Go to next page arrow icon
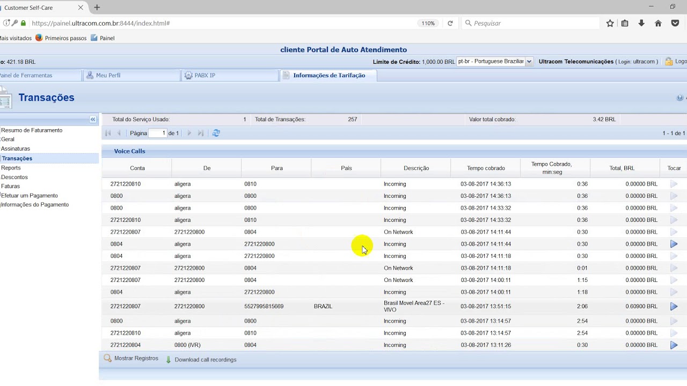Viewport: 687px width, 386px height. click(189, 133)
